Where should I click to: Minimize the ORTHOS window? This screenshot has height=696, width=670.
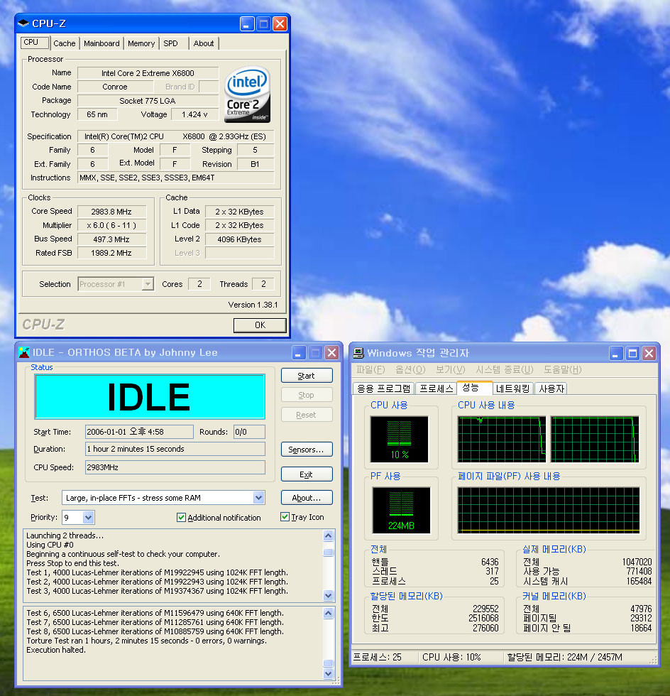[x=299, y=353]
